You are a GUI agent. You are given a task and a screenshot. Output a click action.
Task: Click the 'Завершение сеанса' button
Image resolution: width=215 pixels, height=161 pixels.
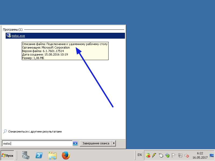(x=96, y=143)
